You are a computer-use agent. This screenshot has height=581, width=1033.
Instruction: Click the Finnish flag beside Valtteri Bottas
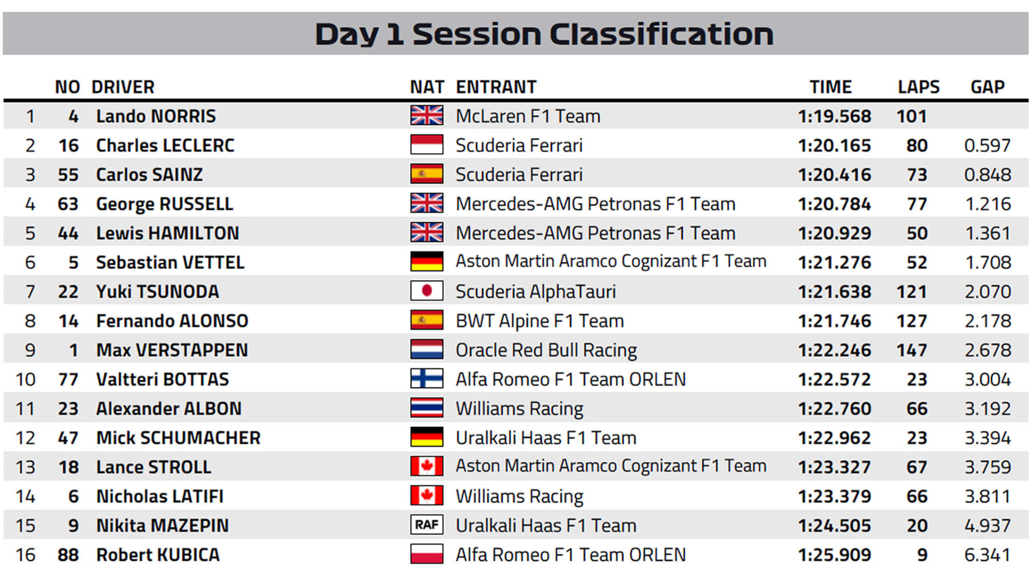tap(426, 379)
